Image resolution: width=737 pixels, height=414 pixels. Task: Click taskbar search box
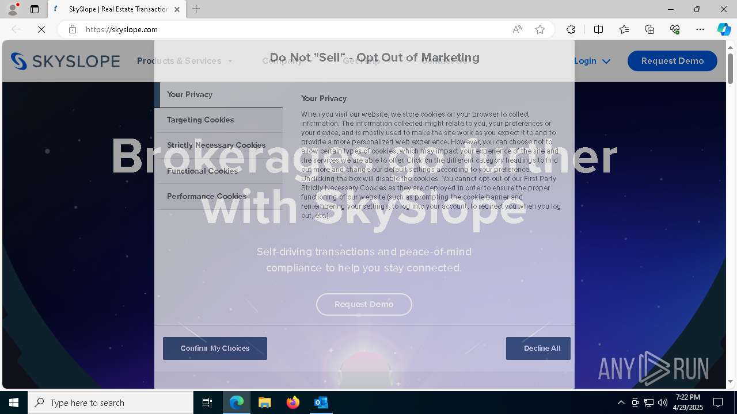point(111,402)
